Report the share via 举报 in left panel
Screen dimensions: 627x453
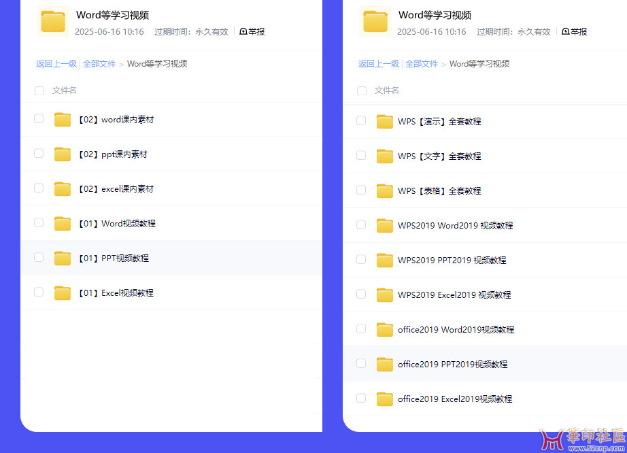coord(252,31)
